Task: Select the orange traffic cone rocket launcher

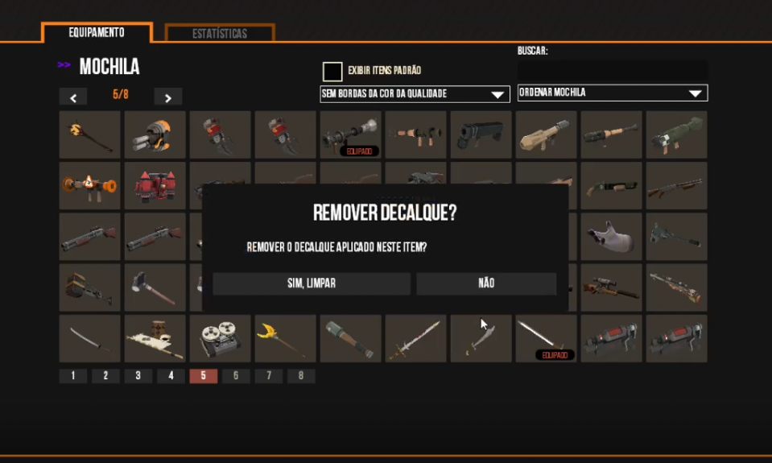Action: click(x=89, y=186)
